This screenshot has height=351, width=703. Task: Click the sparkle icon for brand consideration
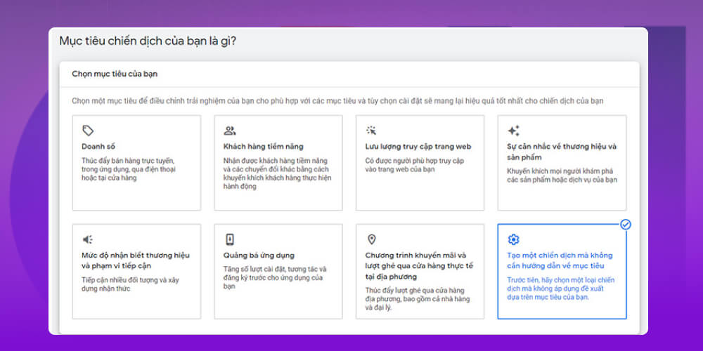click(x=513, y=131)
